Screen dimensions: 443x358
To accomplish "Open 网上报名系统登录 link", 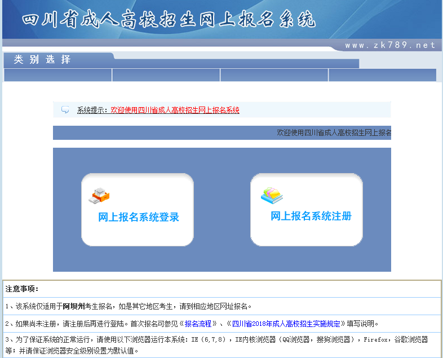I will point(139,217).
